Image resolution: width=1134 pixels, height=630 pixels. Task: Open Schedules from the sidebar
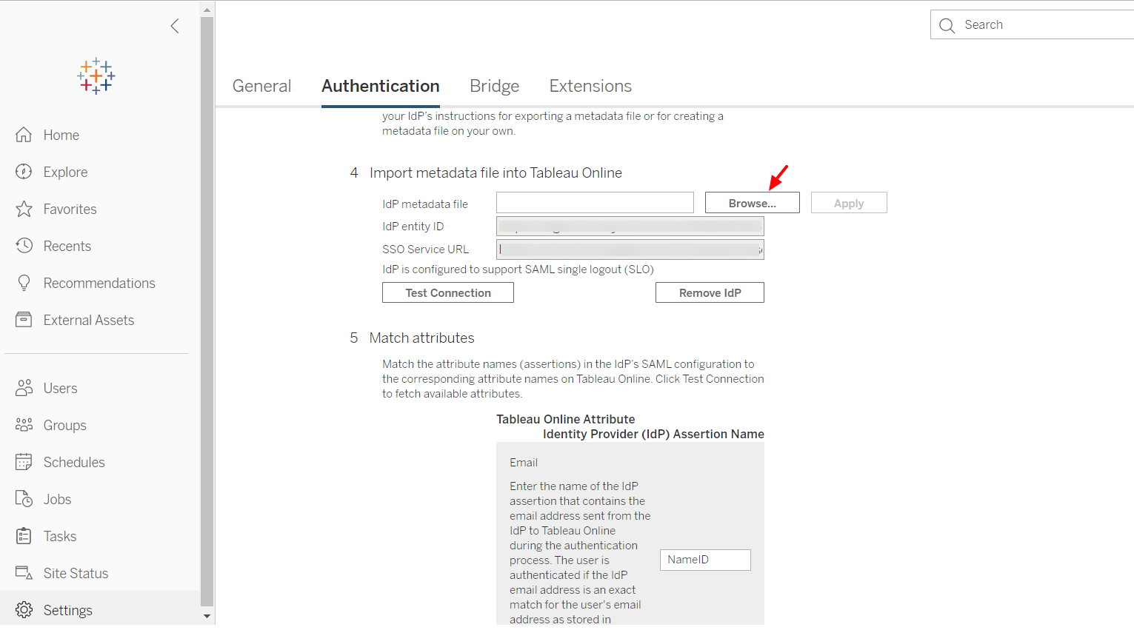click(75, 462)
